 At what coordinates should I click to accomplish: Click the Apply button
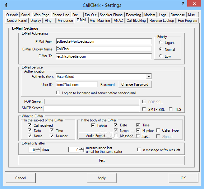[x=102, y=178]
